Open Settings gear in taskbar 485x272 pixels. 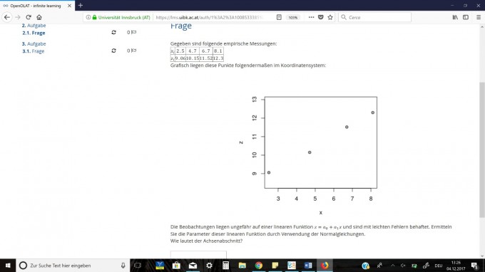(x=209, y=266)
